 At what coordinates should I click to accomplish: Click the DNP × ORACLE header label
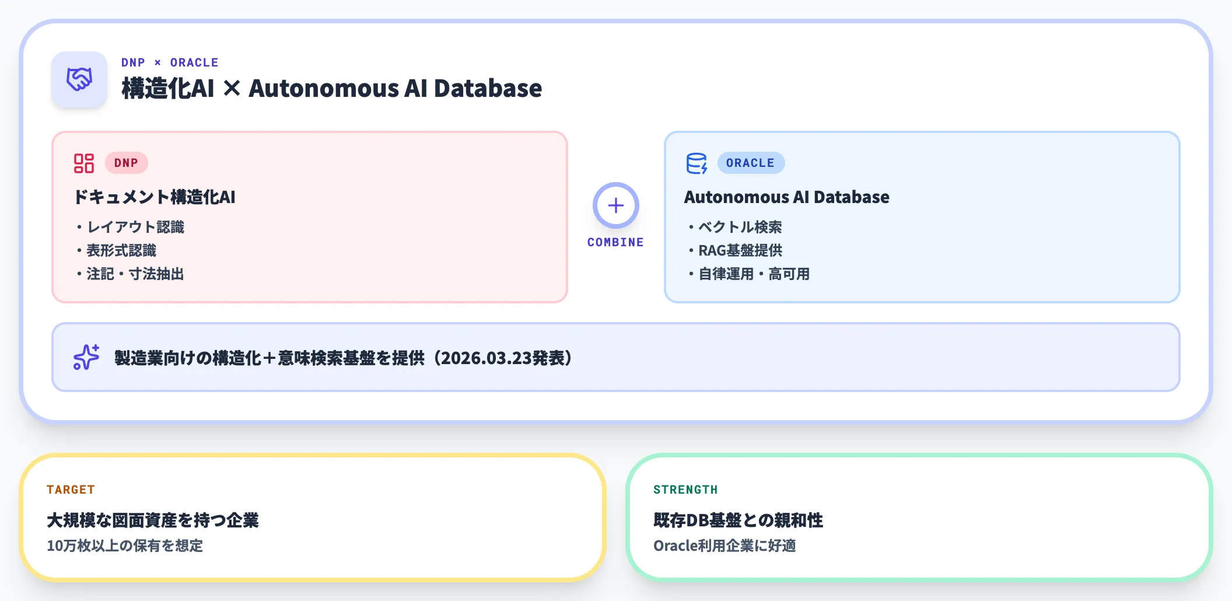pos(170,62)
